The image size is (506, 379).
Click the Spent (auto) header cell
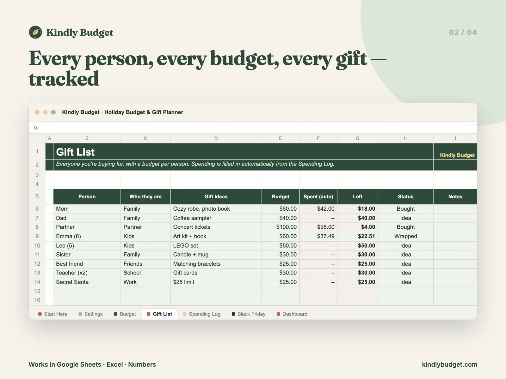tap(318, 197)
